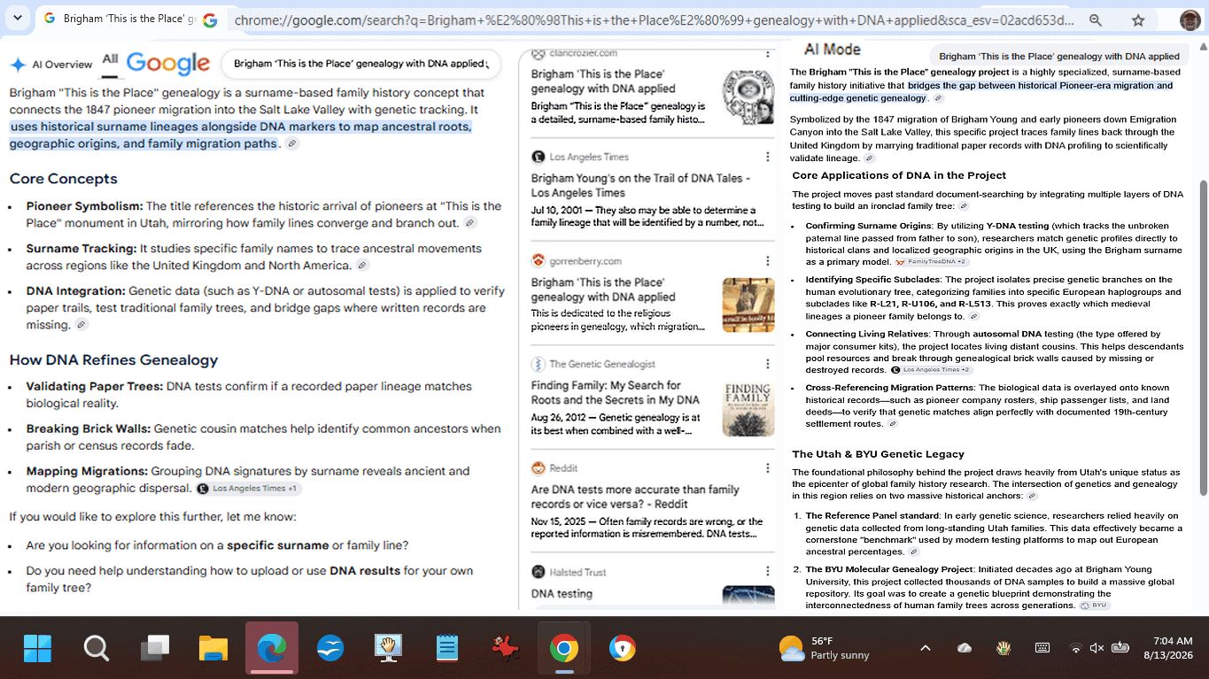Click the Reddit favicon in results
Image resolution: width=1209 pixels, height=679 pixels.
pos(539,467)
